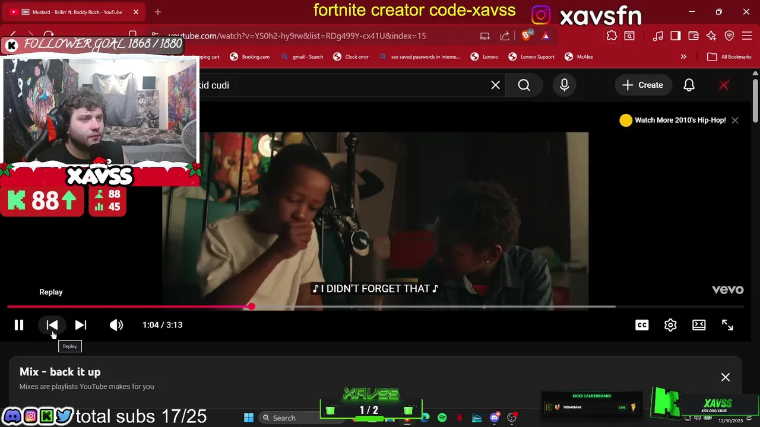Image resolution: width=760 pixels, height=427 pixels.
Task: Mute the video volume speaker icon
Action: 116,325
